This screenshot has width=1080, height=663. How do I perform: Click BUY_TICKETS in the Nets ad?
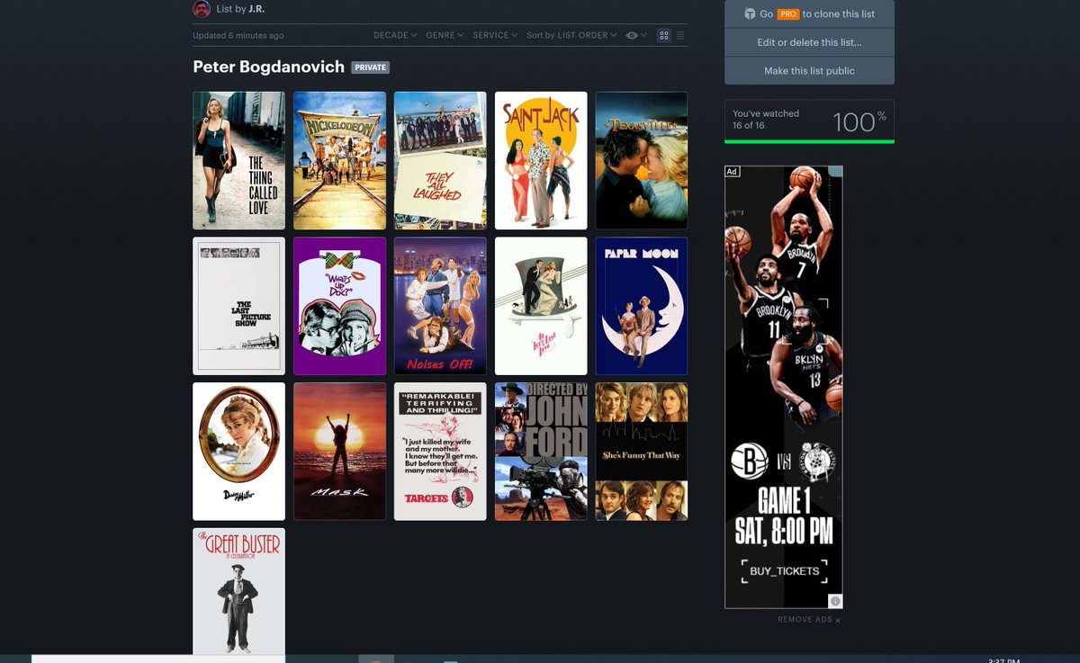coord(784,571)
